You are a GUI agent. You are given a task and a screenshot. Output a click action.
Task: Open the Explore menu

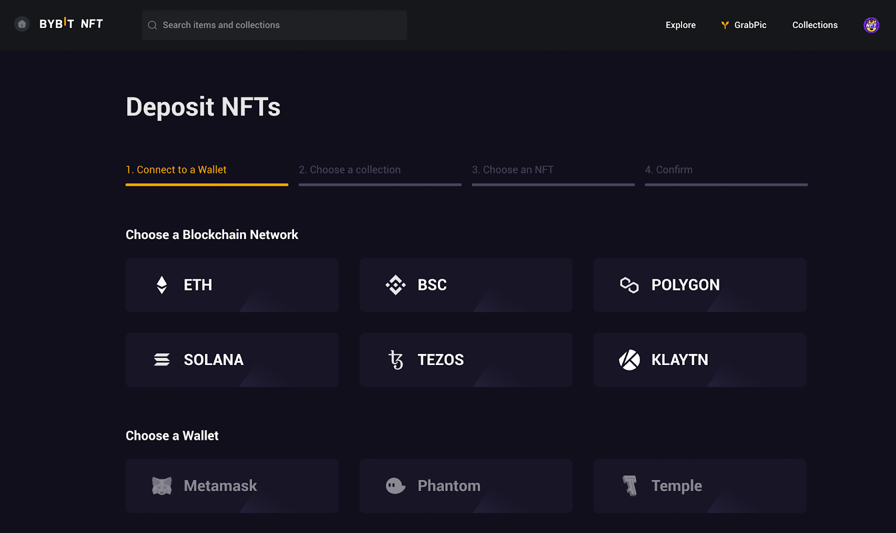680,25
